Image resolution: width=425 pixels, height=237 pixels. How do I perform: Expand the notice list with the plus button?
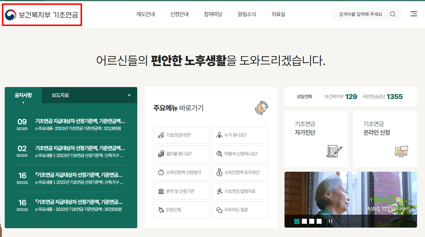129,95
